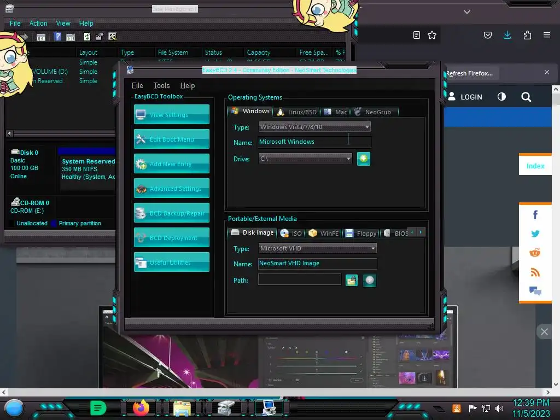560x420 pixels.
Task: Switch to the Mac tab
Action: coord(335,112)
